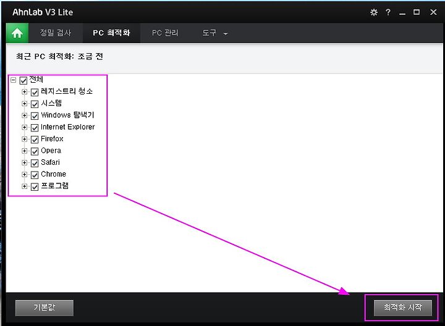
Task: Expand the Opera tree node
Action: [24, 151]
